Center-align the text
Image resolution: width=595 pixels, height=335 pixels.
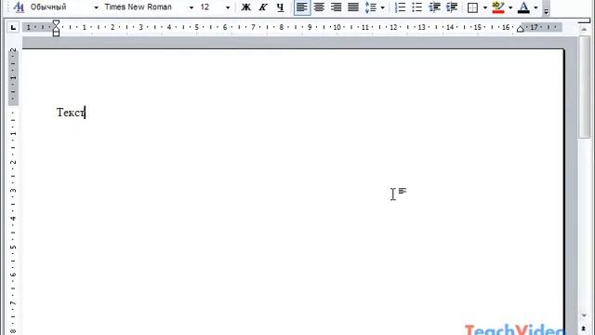tap(319, 7)
